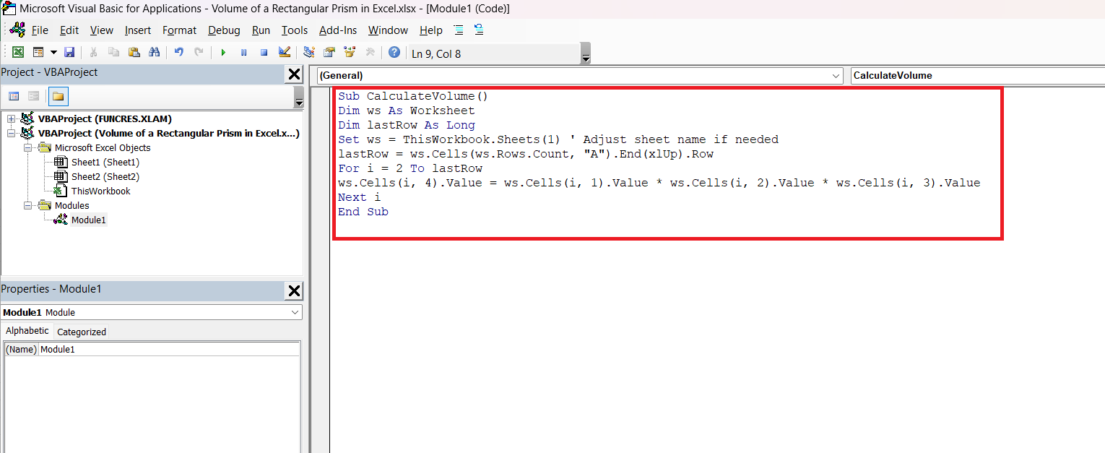Screen dimensions: 1105x453
Task: Open the View menu
Action: tap(102, 30)
